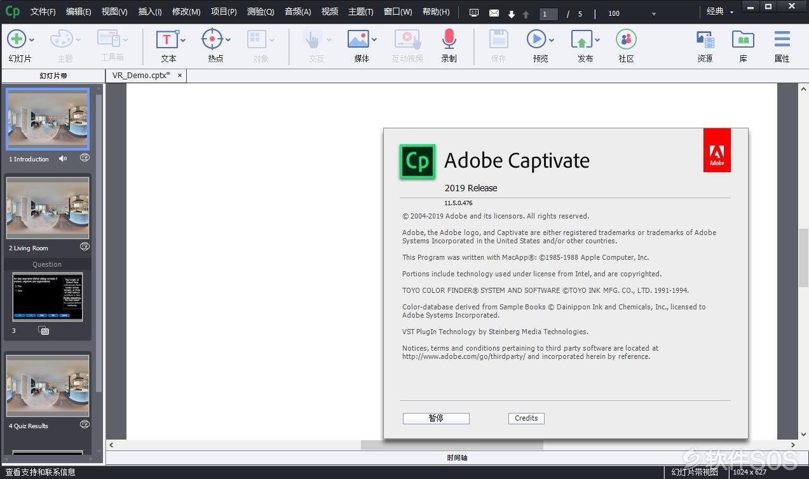
Task: Open the View (视图) menu
Action: tap(114, 11)
